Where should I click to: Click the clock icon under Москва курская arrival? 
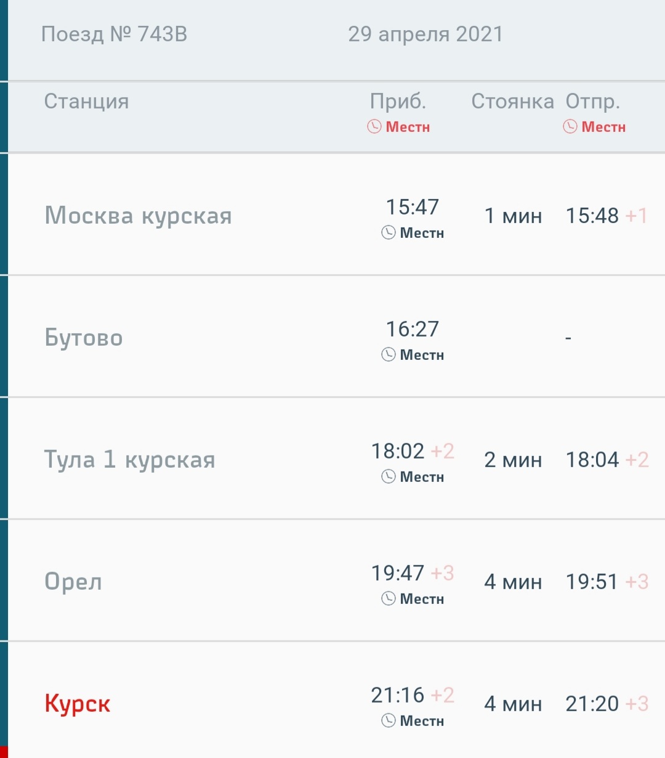(x=388, y=233)
